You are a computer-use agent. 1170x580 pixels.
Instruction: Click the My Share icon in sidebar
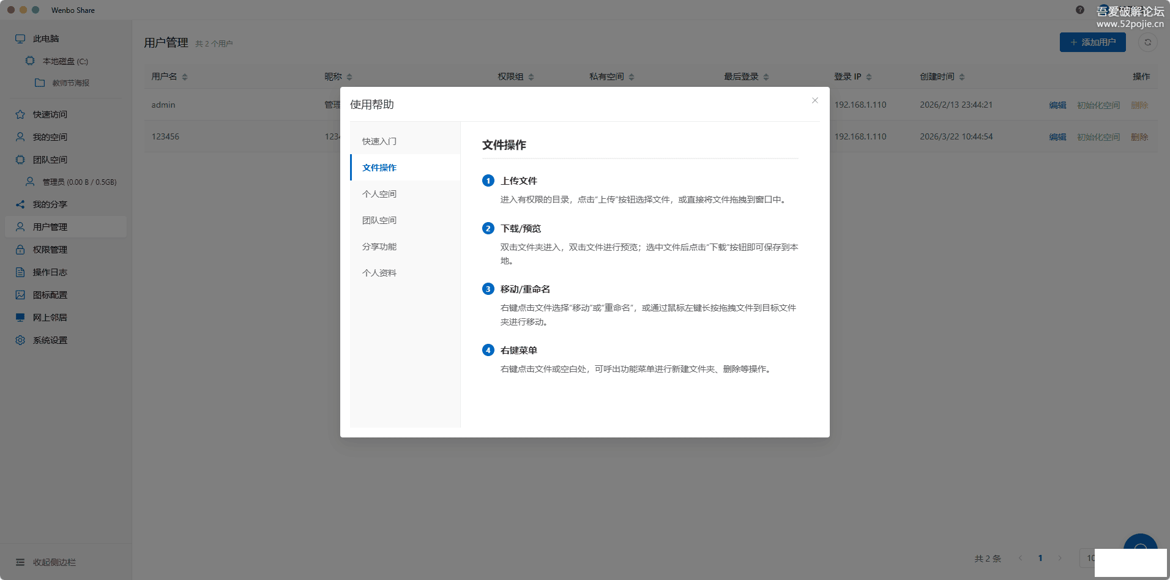click(20, 204)
